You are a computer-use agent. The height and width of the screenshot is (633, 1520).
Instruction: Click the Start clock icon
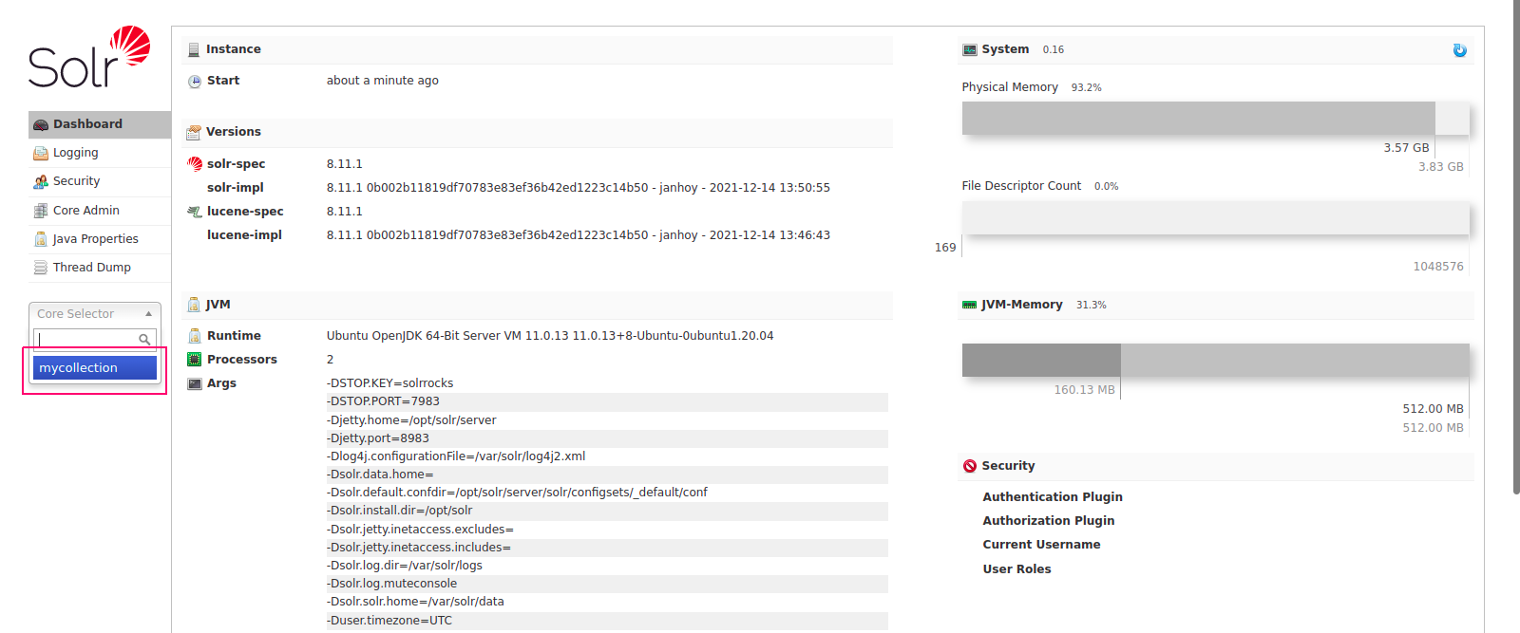(x=195, y=82)
